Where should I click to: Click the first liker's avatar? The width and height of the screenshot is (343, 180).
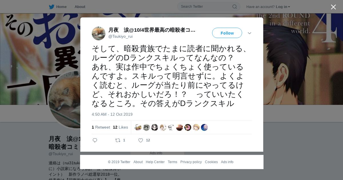[138, 127]
